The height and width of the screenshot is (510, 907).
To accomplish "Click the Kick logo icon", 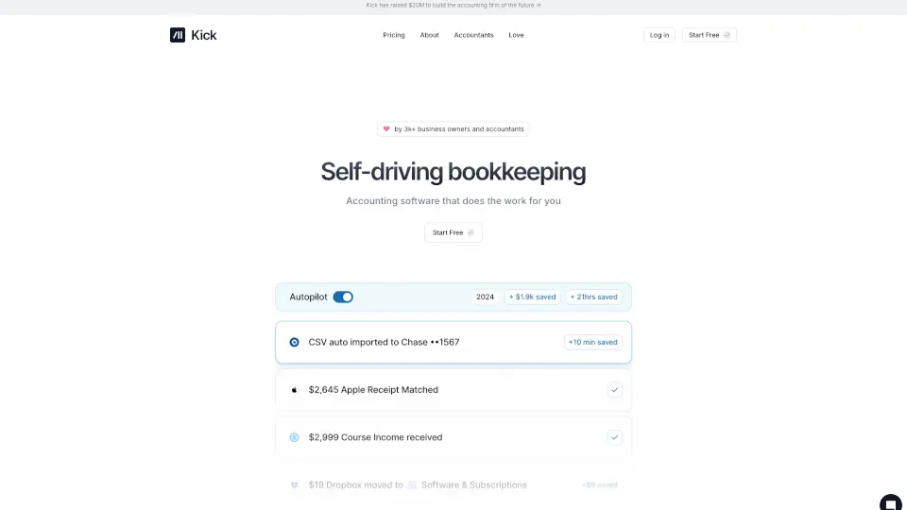I will point(178,35).
